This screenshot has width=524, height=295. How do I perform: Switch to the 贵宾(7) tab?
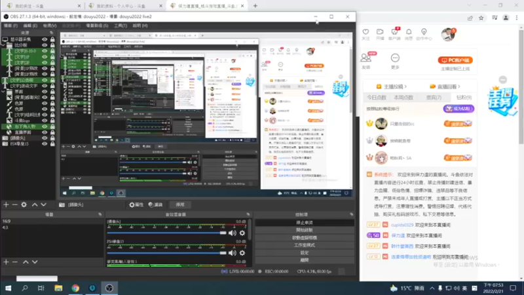pos(434,98)
